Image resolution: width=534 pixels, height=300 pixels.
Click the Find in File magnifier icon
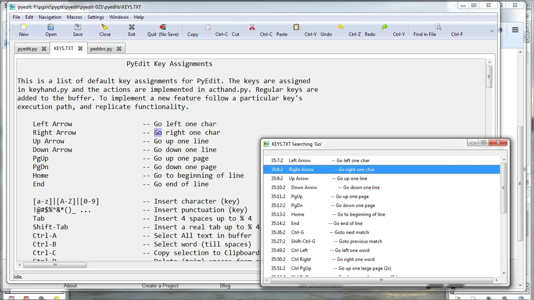(x=438, y=27)
